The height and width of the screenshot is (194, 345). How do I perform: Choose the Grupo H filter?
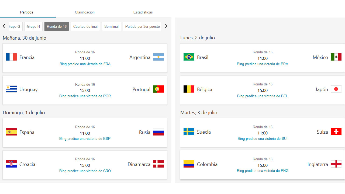(33, 26)
